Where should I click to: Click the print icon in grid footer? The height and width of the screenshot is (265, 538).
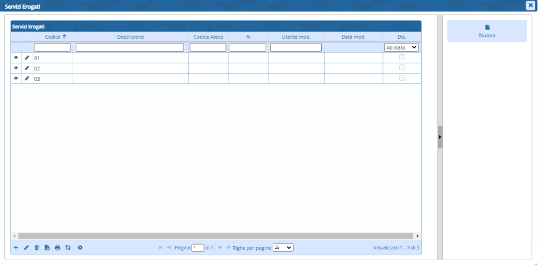(58, 248)
